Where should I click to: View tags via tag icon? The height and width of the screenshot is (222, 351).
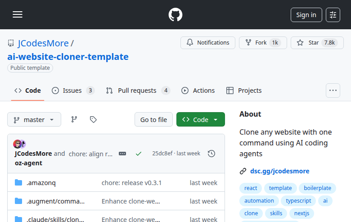tap(93, 119)
